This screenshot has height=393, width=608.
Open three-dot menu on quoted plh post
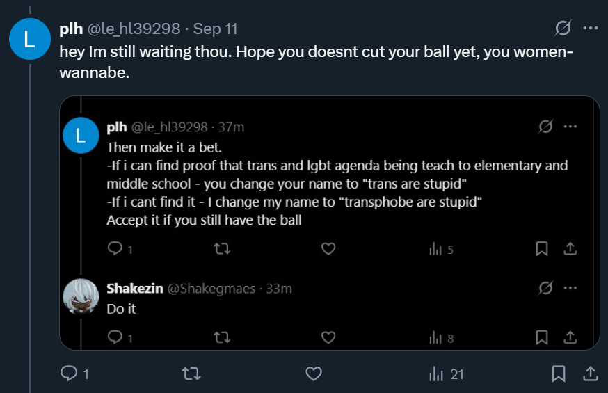[x=570, y=127]
